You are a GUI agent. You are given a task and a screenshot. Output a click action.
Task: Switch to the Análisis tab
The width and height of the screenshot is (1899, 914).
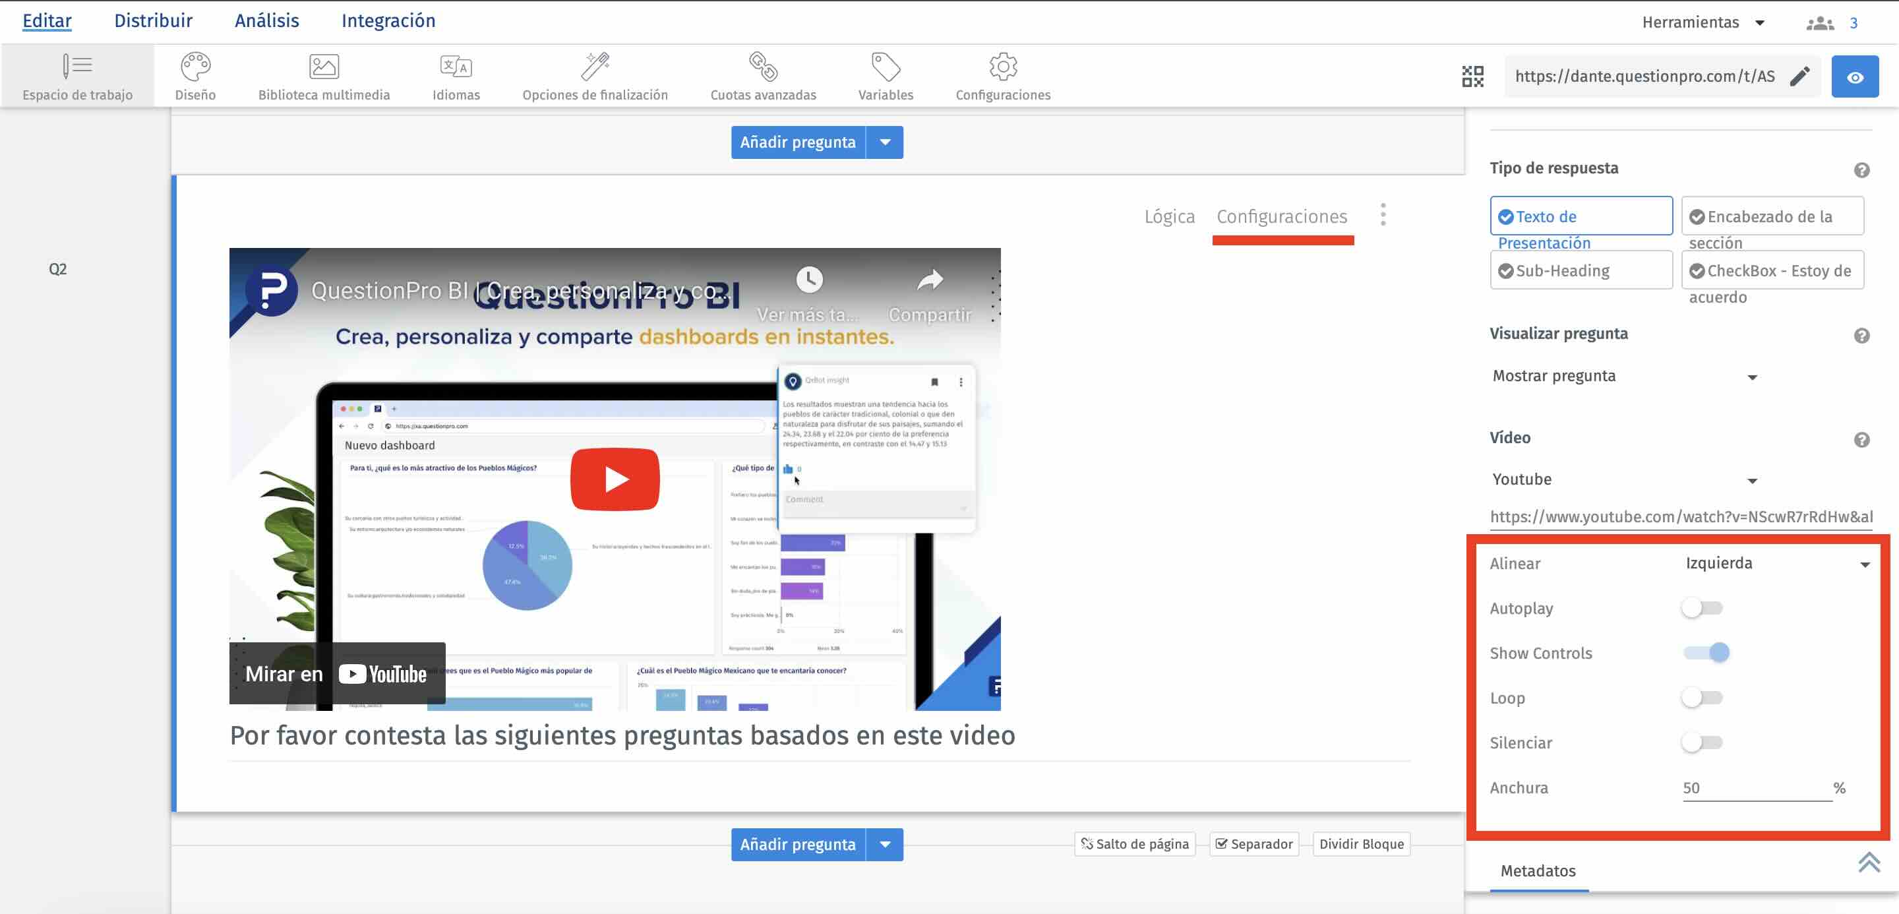click(267, 20)
